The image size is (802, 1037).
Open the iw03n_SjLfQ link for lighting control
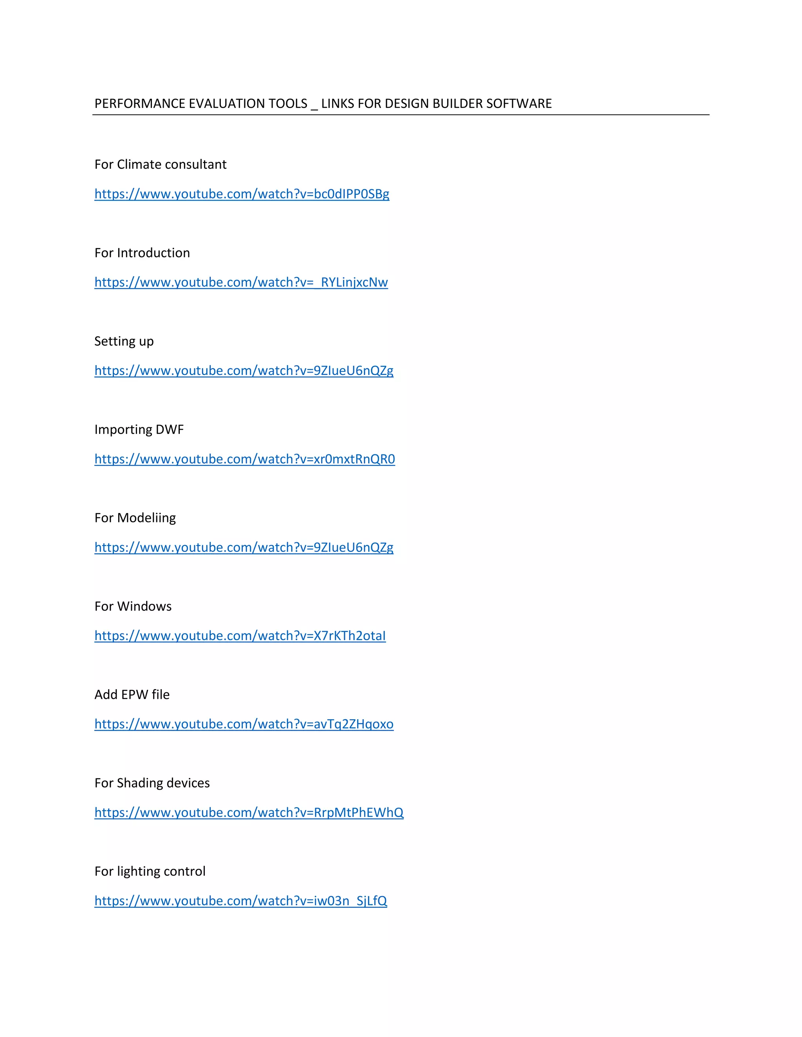[240, 900]
